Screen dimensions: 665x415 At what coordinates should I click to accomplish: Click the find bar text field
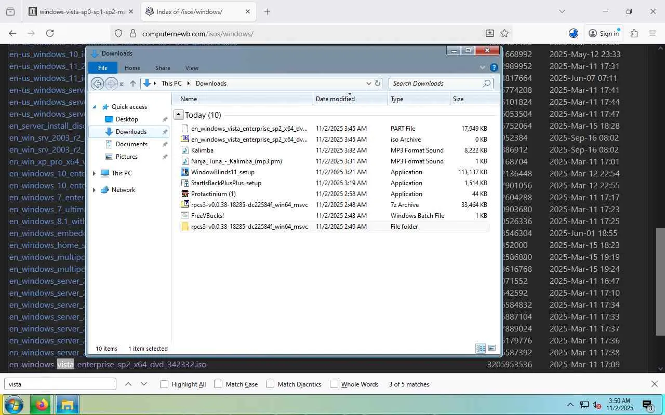pyautogui.click(x=60, y=384)
